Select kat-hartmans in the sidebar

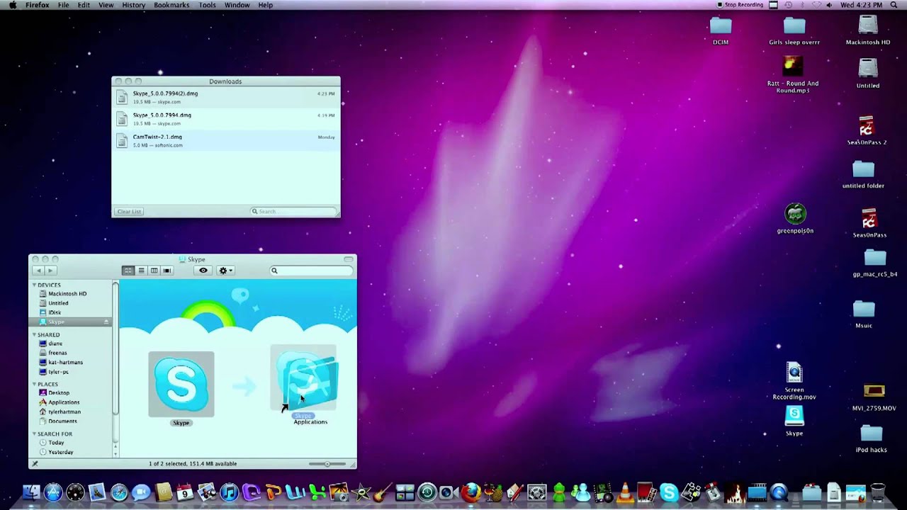(x=65, y=362)
